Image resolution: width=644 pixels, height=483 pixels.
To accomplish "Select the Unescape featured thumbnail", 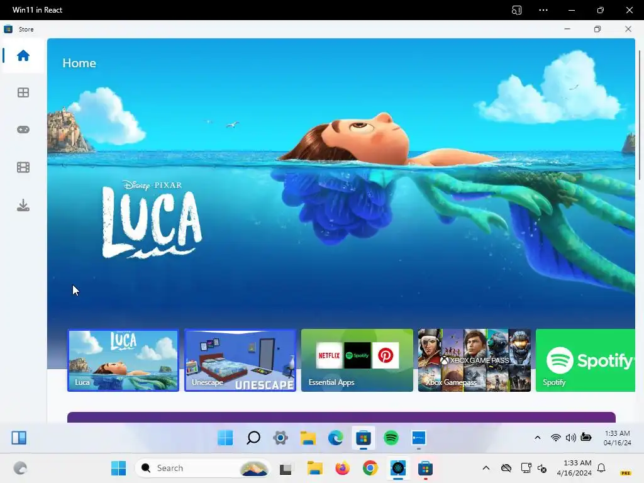I will (x=240, y=360).
